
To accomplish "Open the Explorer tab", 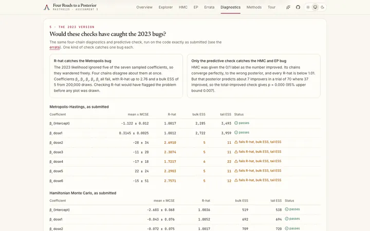I will coord(165,7).
